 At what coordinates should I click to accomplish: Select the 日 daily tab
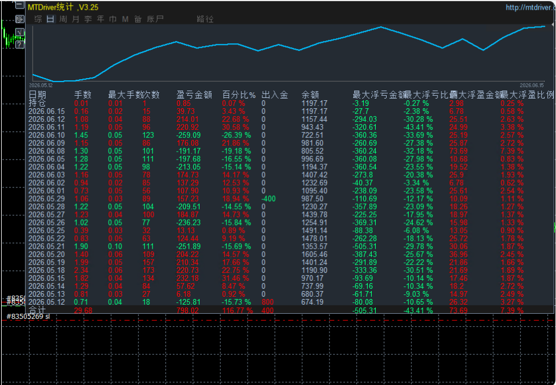pyautogui.click(x=50, y=19)
